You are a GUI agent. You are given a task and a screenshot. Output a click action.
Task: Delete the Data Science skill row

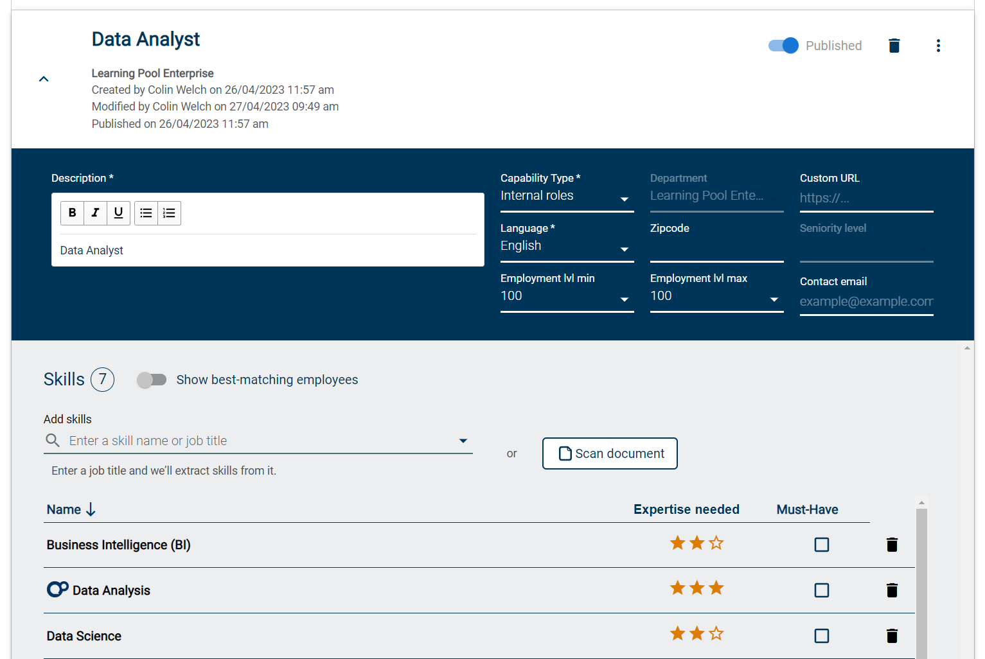[892, 636]
